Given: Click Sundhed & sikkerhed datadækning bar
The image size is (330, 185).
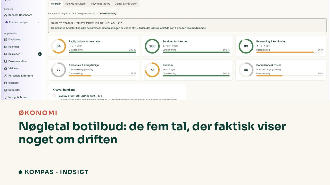Looking at the screenshot, I should point(196,52).
